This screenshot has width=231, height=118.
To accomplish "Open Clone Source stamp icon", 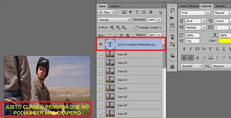I will [172, 55].
